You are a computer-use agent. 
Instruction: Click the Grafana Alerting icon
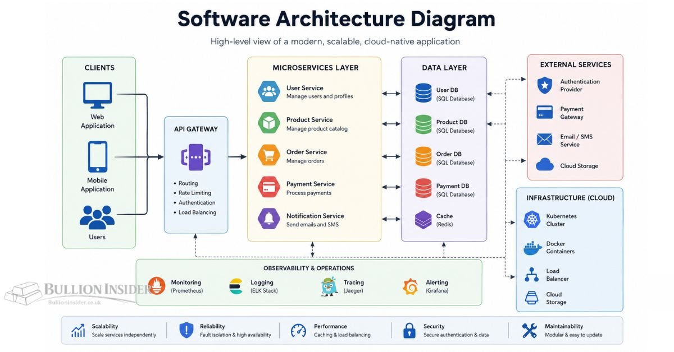pyautogui.click(x=411, y=286)
